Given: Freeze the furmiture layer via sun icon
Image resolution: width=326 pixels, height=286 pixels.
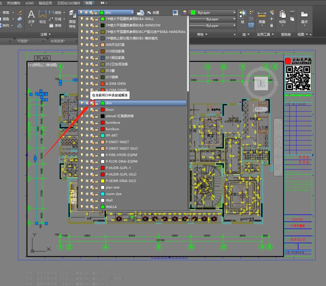Looking at the screenshot, I should pyautogui.click(x=87, y=122).
